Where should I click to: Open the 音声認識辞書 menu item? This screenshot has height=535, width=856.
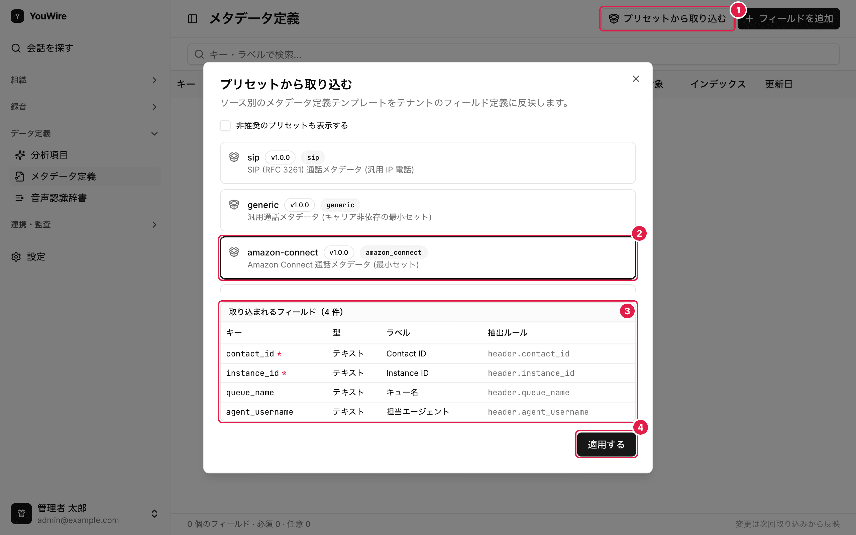(x=85, y=198)
